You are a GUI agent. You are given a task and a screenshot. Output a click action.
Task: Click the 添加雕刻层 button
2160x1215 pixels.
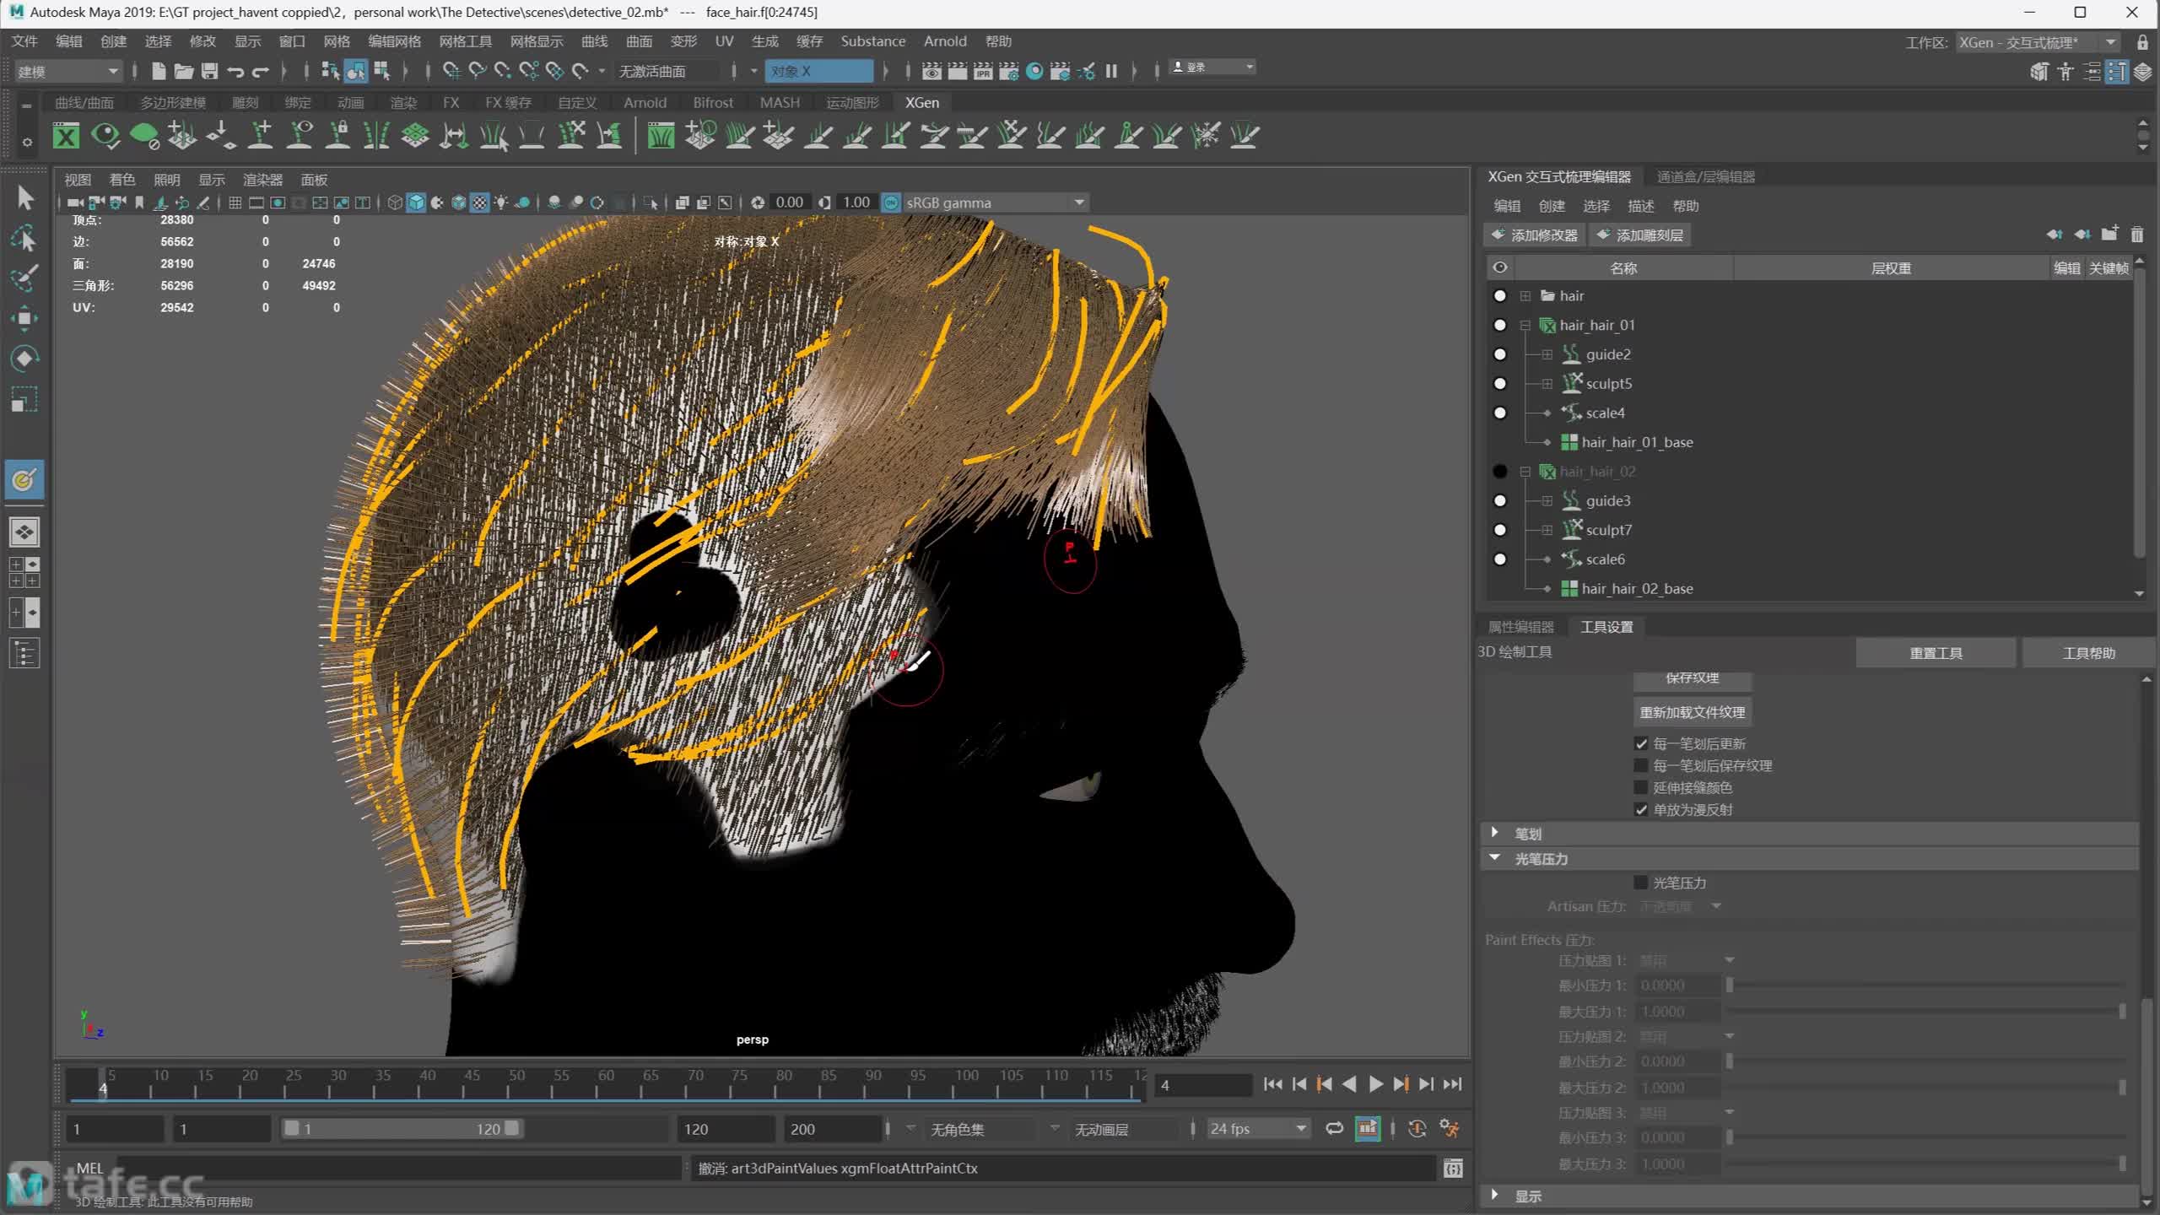[x=1639, y=235]
